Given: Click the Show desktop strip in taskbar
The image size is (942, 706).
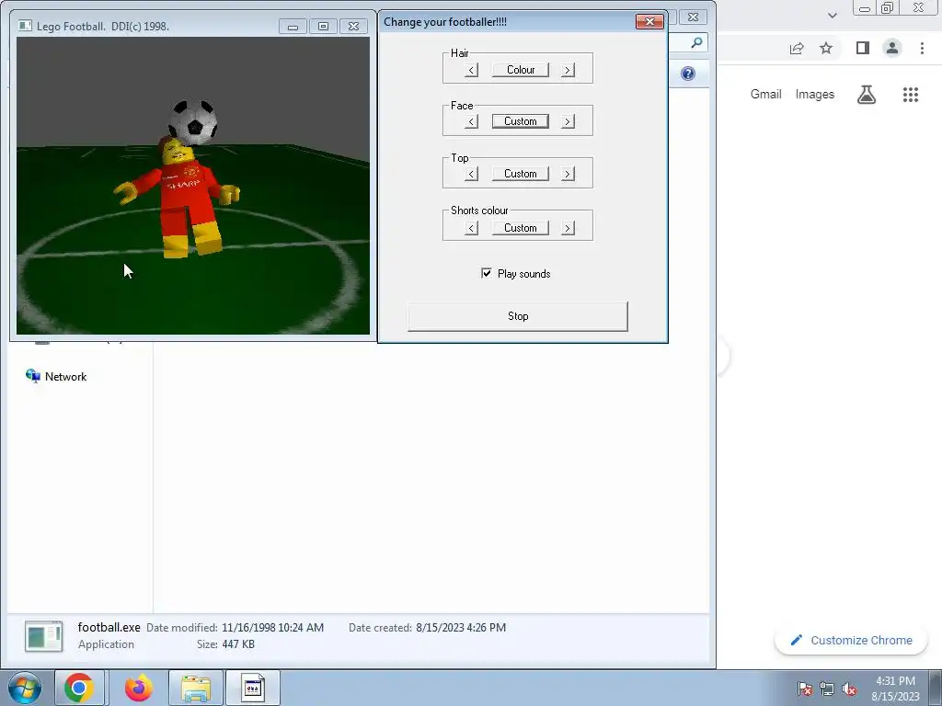Looking at the screenshot, I should coord(936,688).
